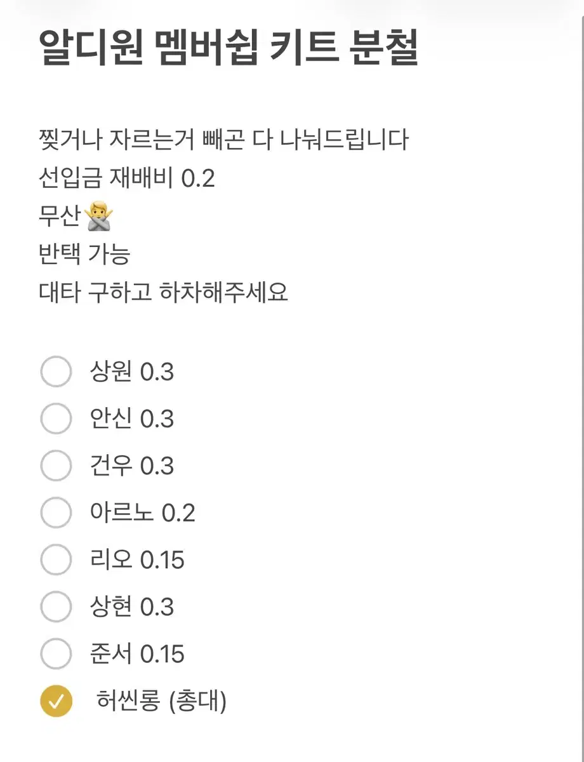Select the 건우 0.3 radio circle
The image size is (584, 762).
point(56,466)
